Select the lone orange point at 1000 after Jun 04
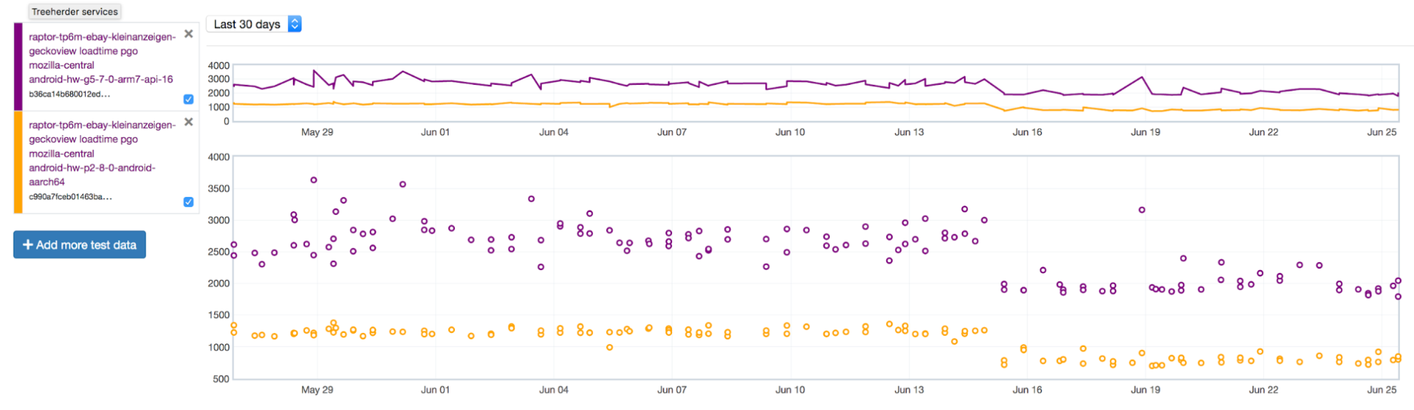Screen dimensions: 1414x410 [609, 348]
